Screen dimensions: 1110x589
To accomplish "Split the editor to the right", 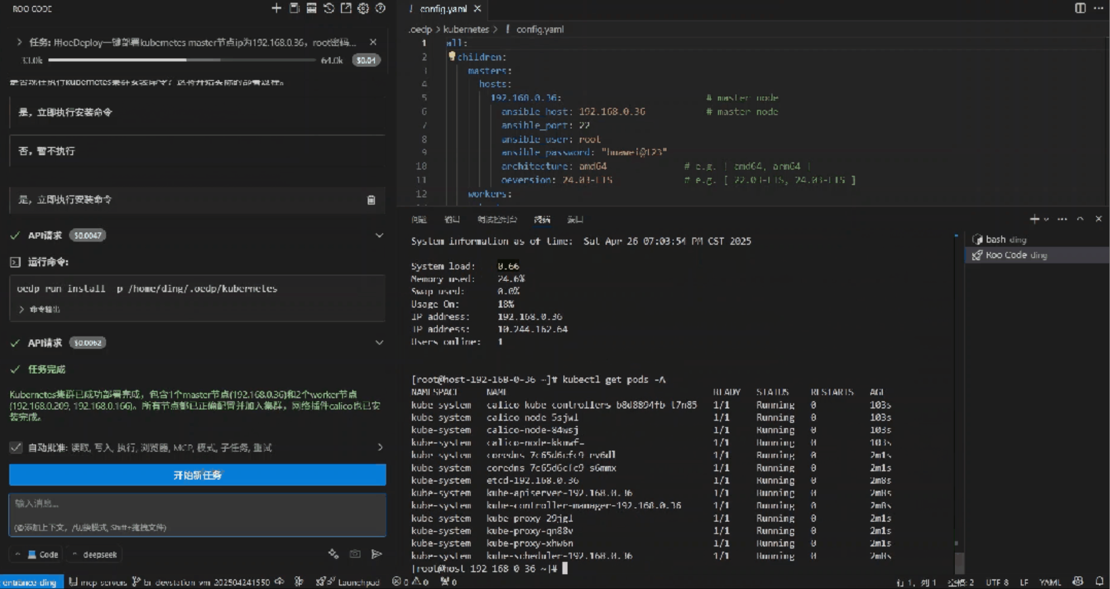I will (1080, 8).
